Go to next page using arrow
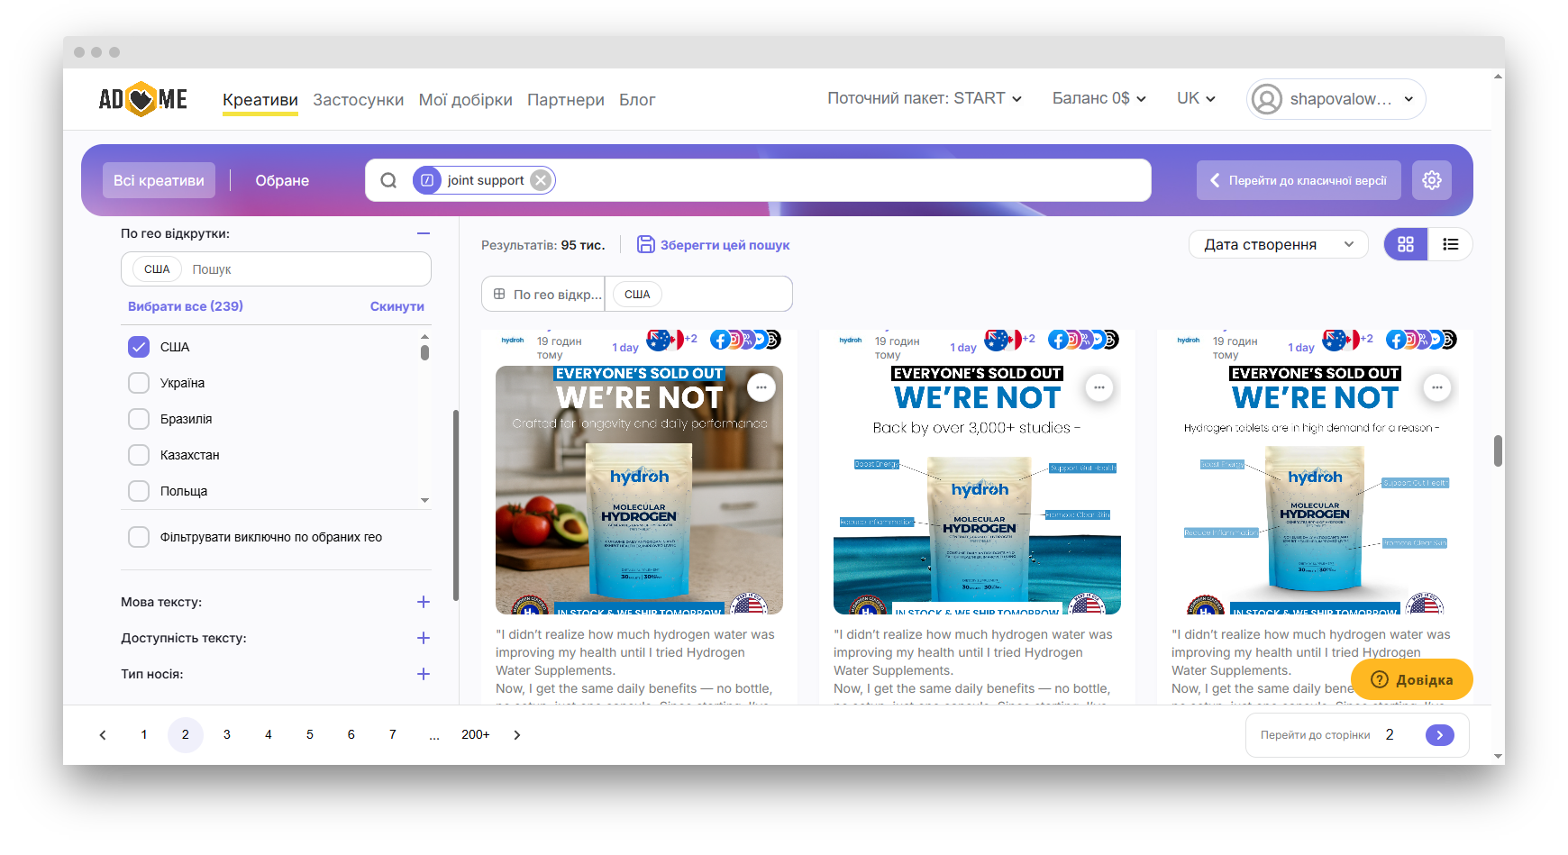The height and width of the screenshot is (855, 1568). 517,735
